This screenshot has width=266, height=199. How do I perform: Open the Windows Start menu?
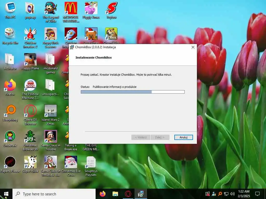click(6, 194)
